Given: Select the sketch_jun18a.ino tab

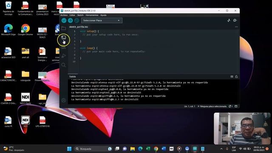Looking at the screenshot, I should (79, 27).
